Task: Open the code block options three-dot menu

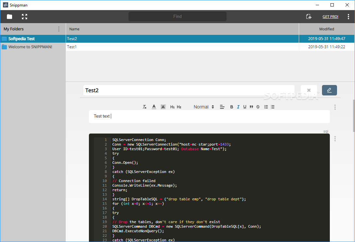Action: [x=335, y=139]
